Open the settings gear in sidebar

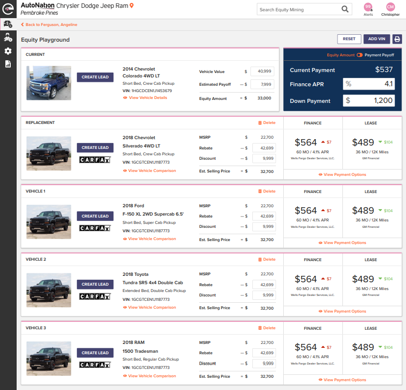[8, 51]
